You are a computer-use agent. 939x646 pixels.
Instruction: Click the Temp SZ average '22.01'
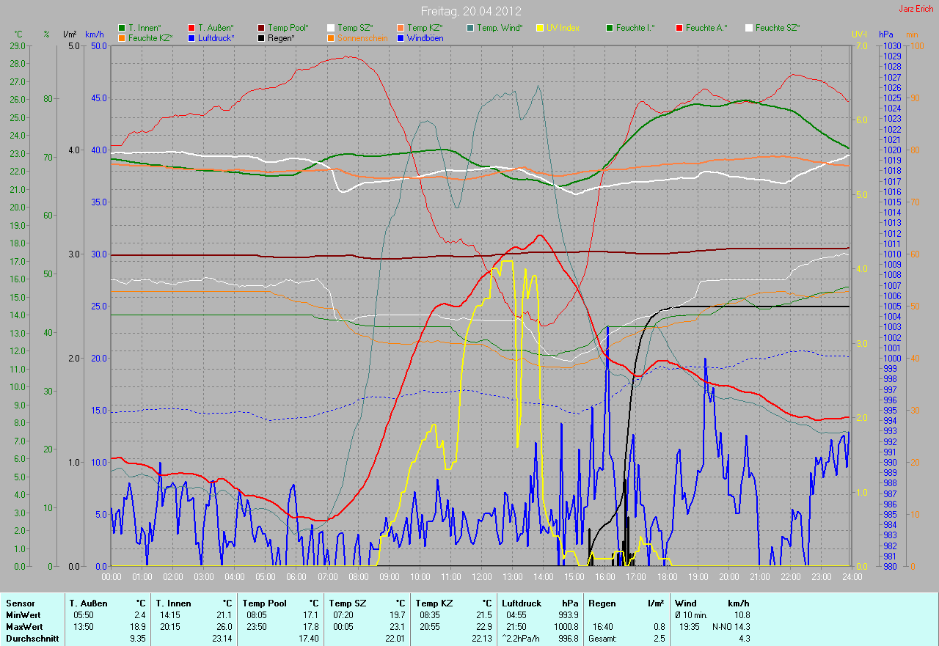point(394,639)
